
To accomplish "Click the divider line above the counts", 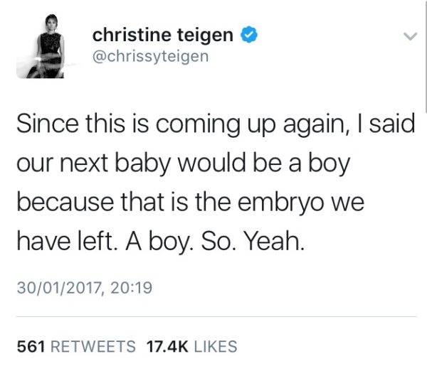I will pos(216,316).
